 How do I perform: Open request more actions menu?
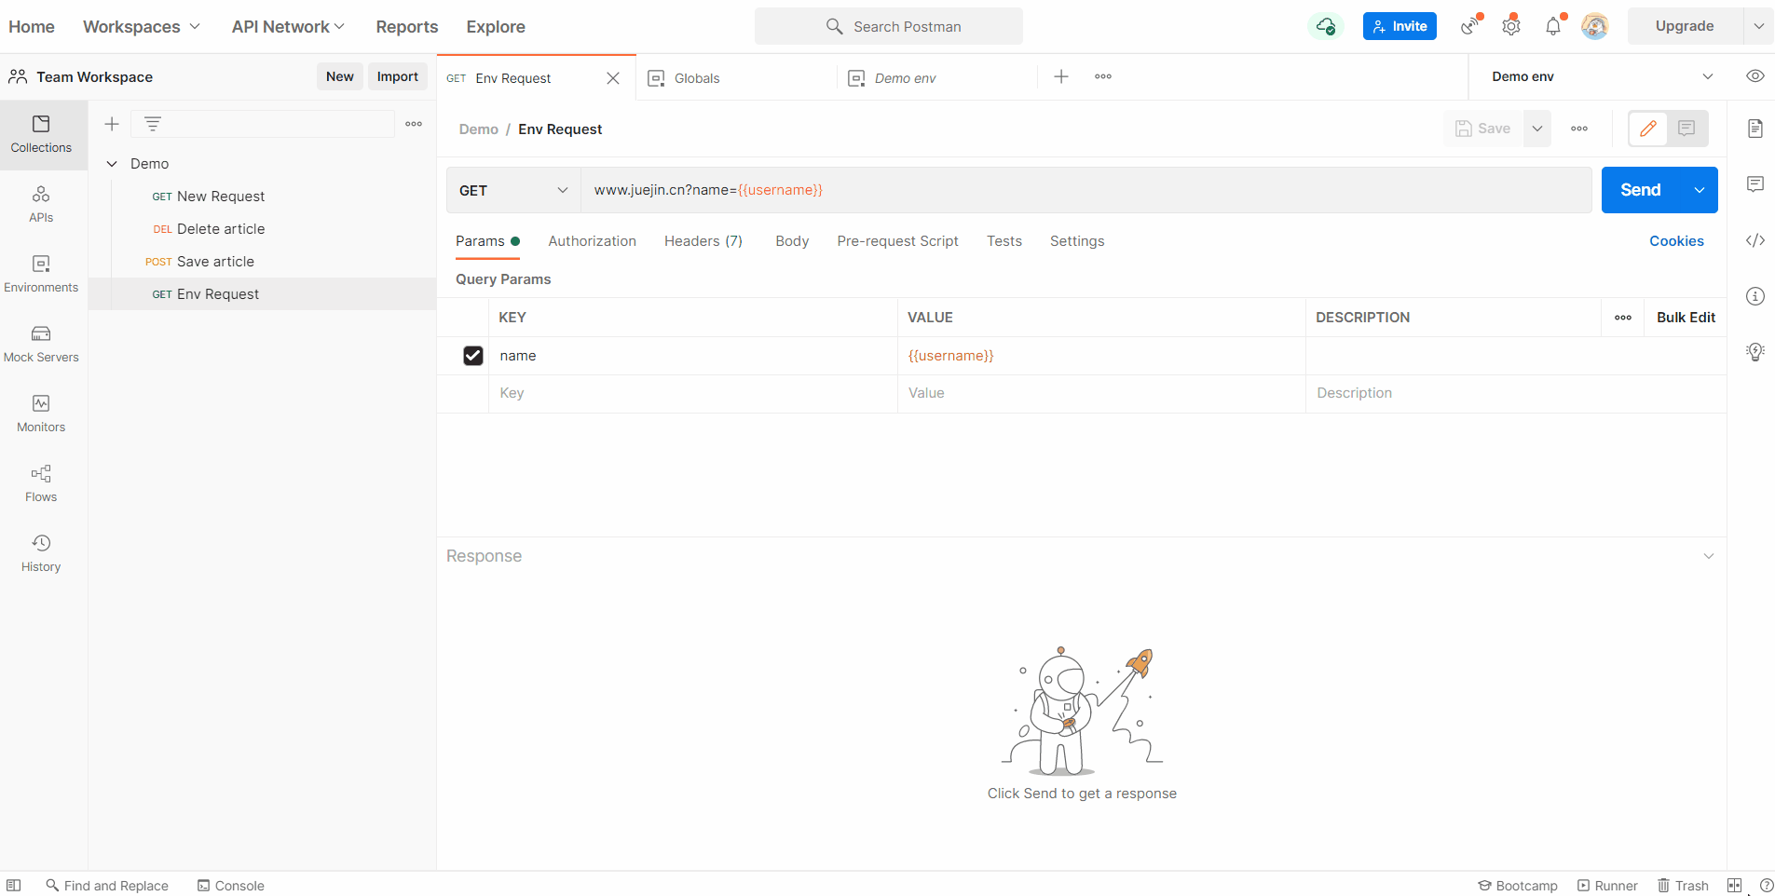[1579, 129]
